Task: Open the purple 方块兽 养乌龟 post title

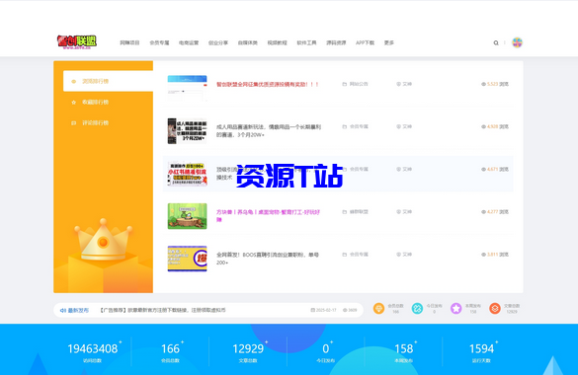Action: tap(268, 216)
